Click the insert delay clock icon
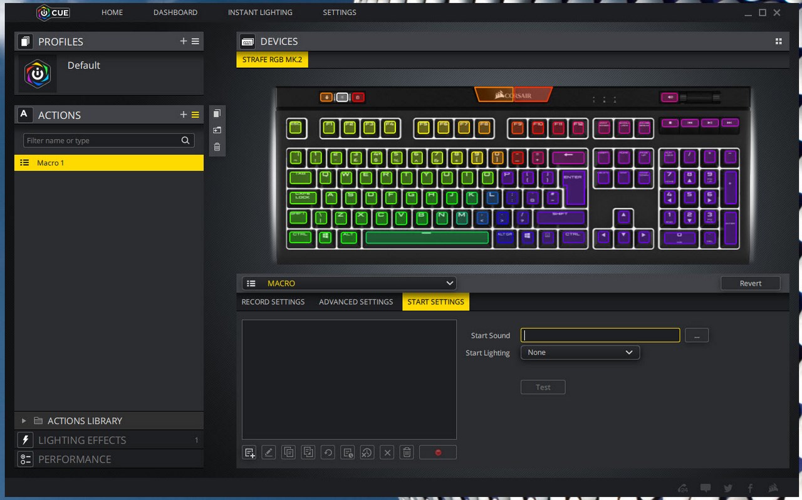Image resolution: width=802 pixels, height=500 pixels. 348,452
